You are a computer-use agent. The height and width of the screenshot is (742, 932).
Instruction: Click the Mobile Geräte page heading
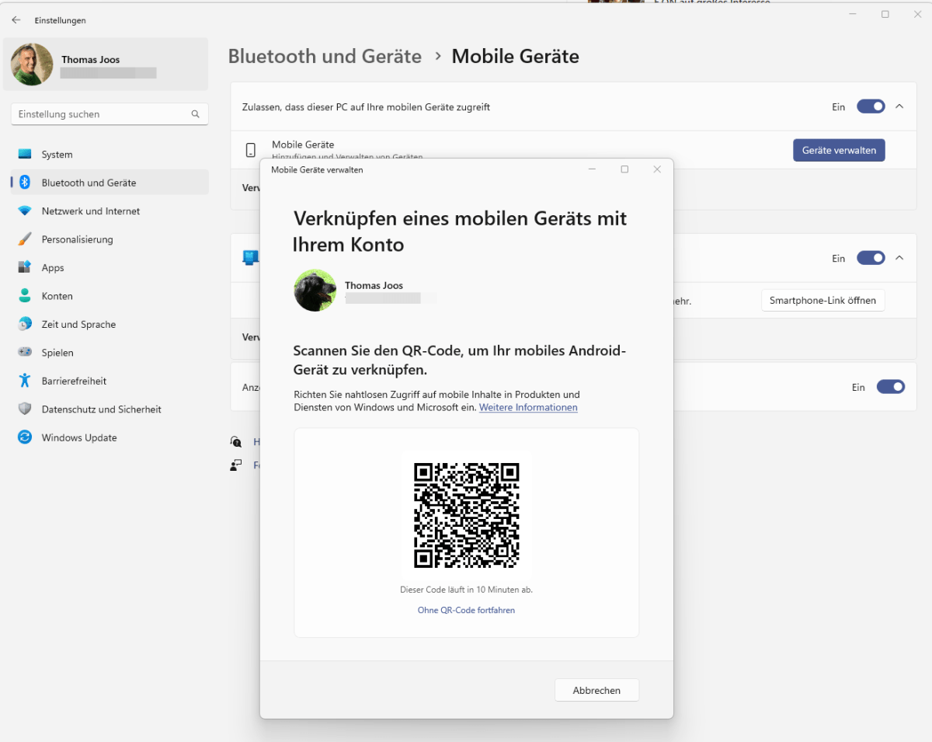pos(516,57)
